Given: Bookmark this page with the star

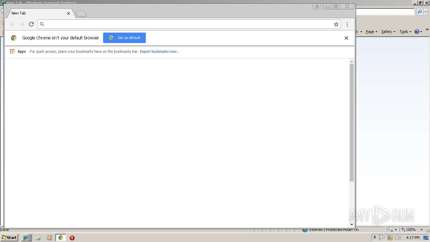Looking at the screenshot, I should point(336,24).
